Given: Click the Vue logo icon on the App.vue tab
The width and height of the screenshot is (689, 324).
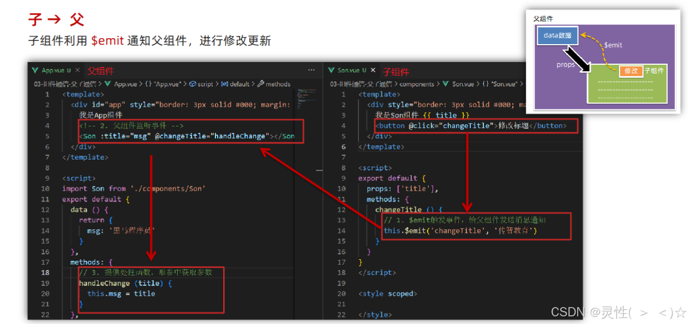Looking at the screenshot, I should tap(35, 71).
